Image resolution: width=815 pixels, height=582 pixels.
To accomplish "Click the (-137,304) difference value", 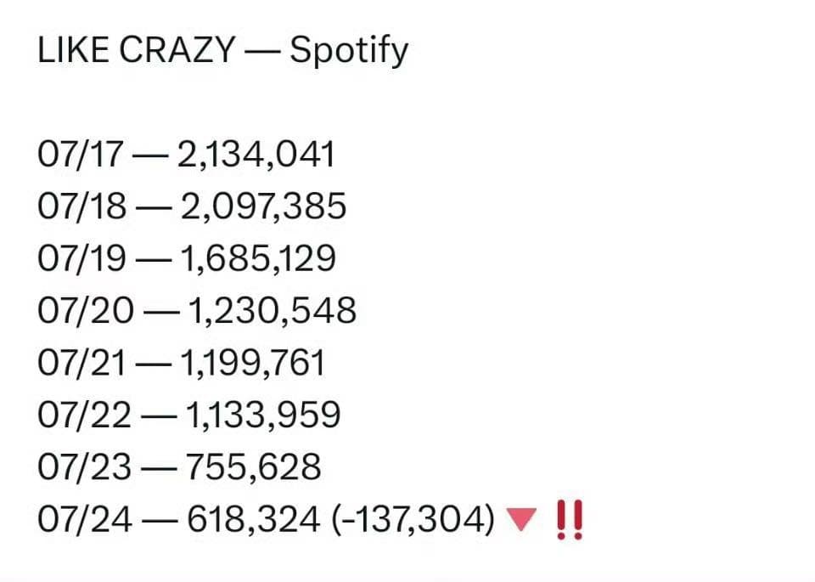I will (413, 520).
